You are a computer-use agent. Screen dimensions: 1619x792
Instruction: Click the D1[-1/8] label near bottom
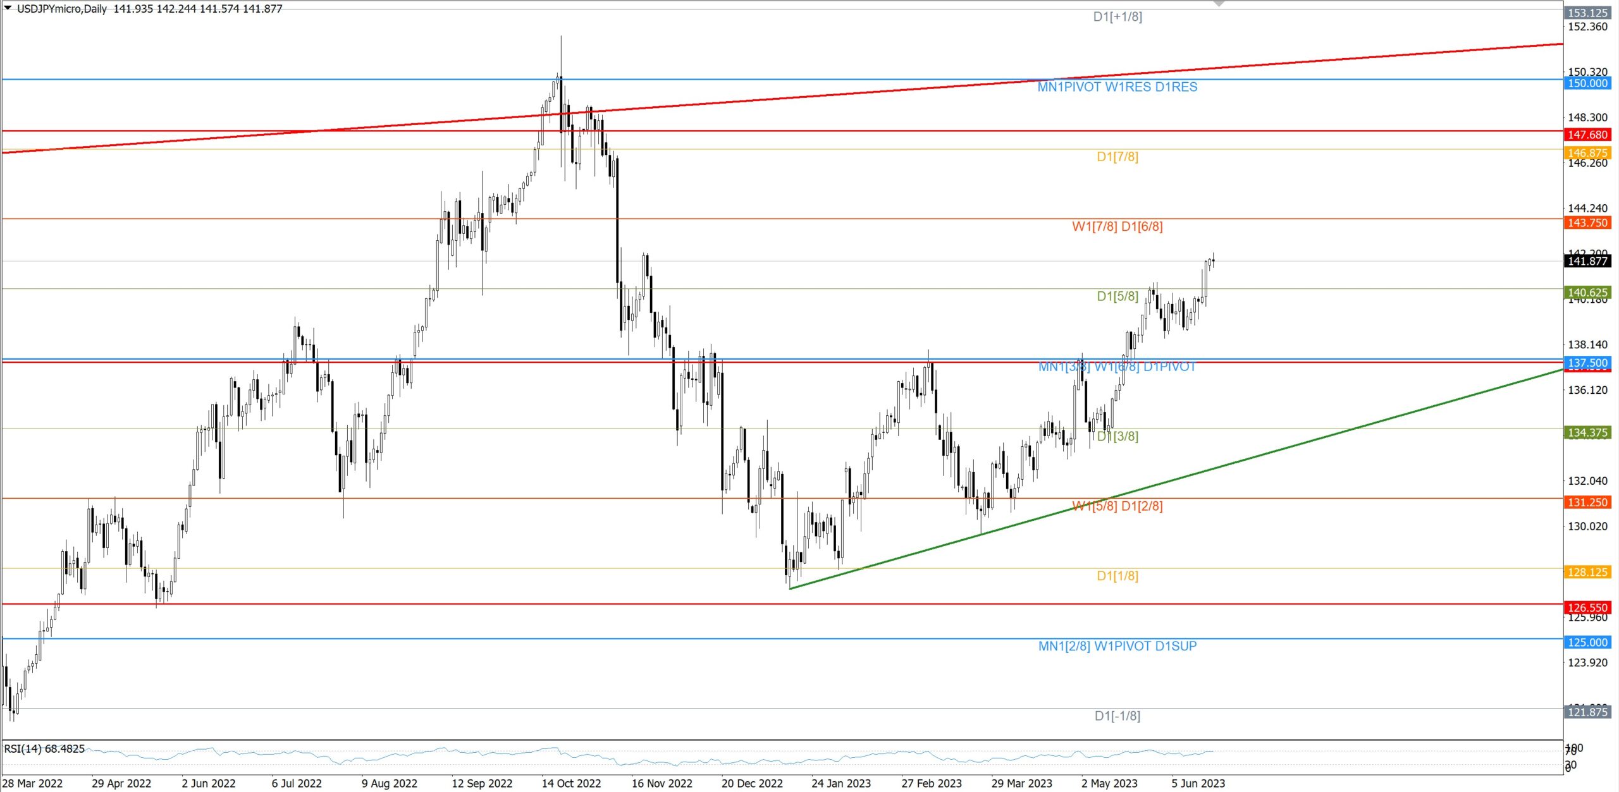(x=1117, y=716)
